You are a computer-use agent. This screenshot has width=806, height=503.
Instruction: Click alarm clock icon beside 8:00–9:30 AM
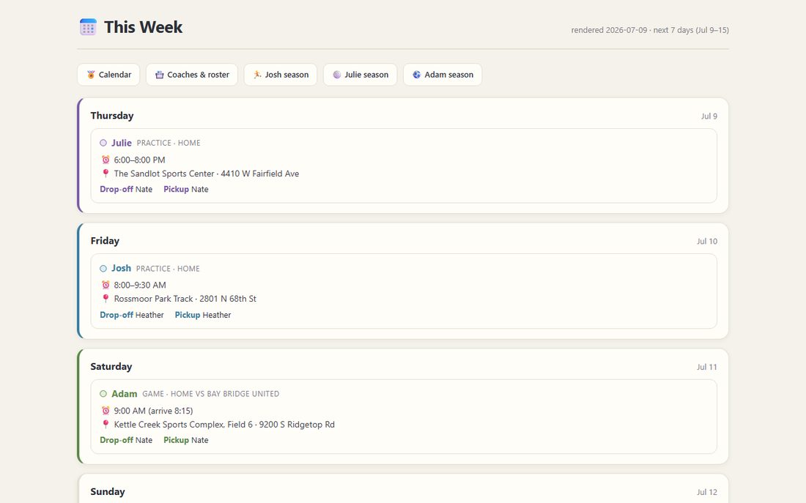[x=106, y=285]
